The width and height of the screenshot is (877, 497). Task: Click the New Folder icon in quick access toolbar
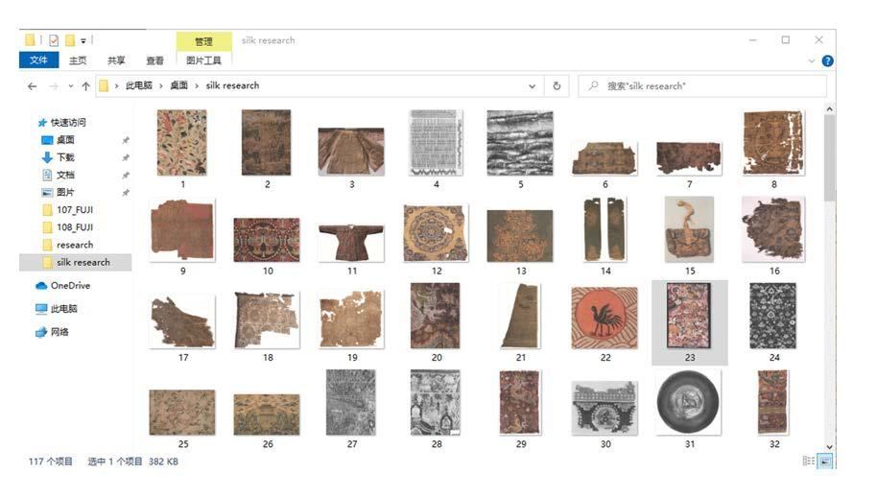point(70,40)
